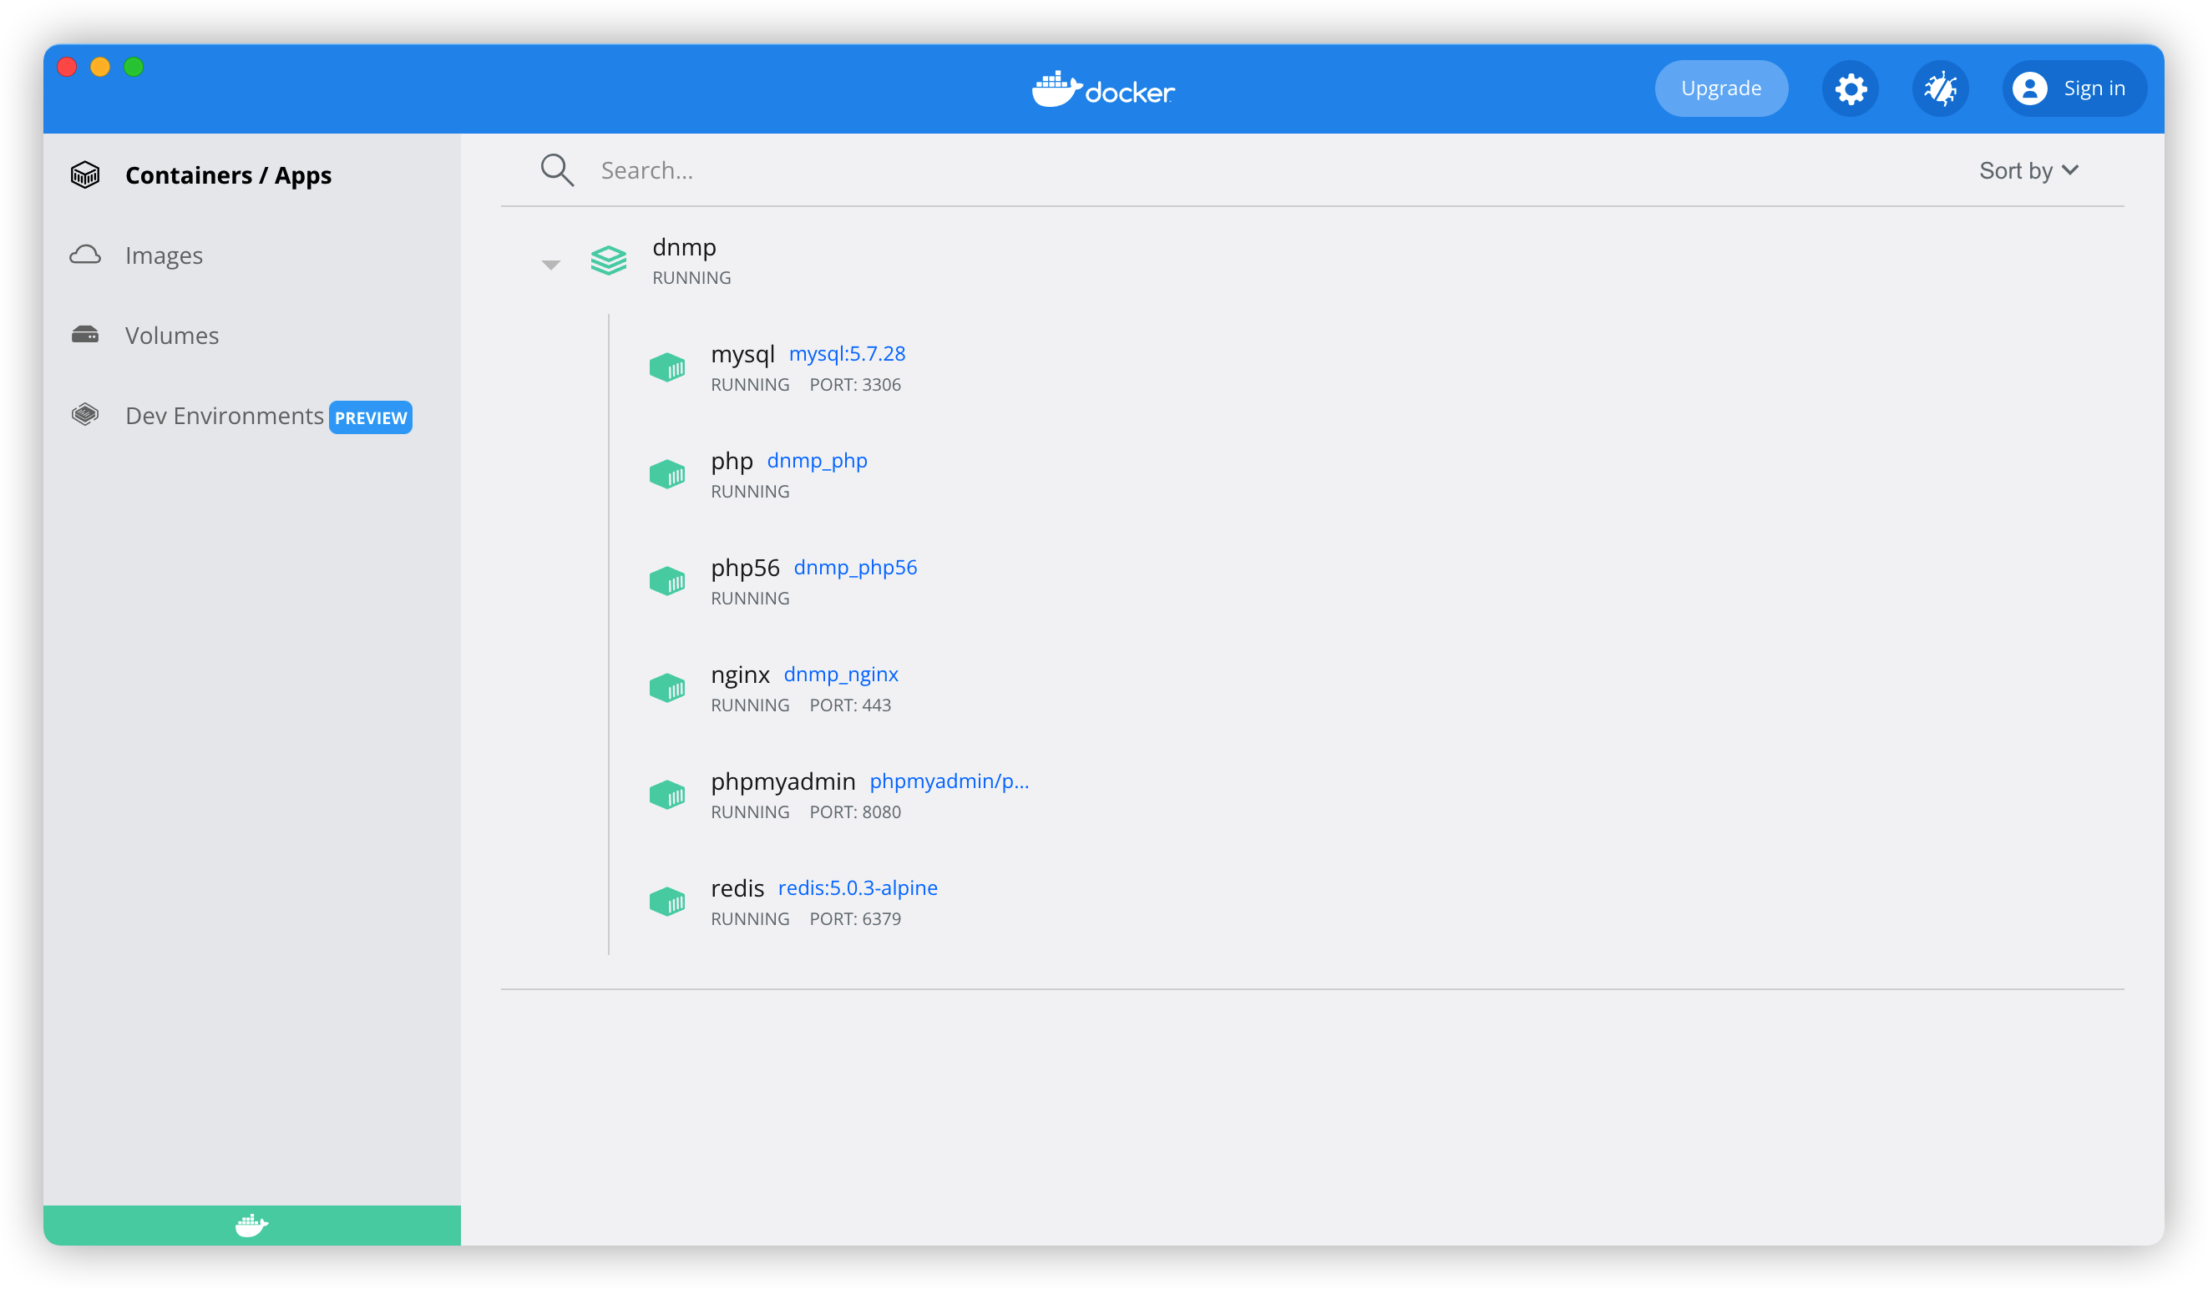Click the search magnifier icon

[x=557, y=169]
